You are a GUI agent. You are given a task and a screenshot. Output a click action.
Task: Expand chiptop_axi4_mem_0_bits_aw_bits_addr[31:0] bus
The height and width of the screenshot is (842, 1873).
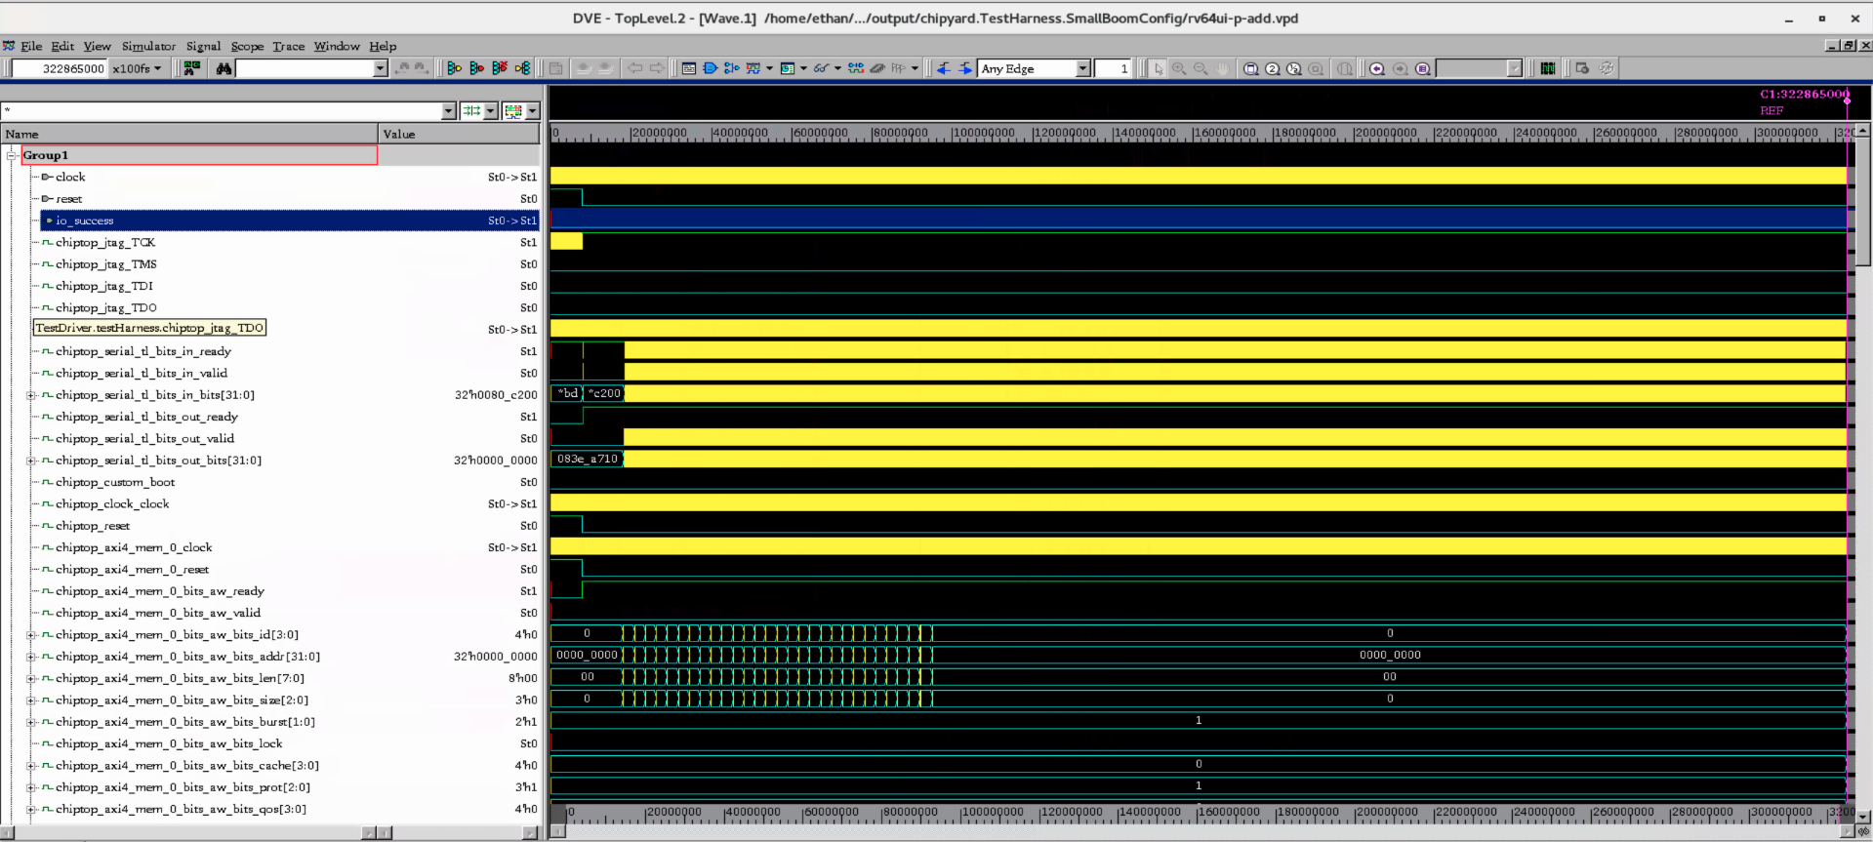pos(30,657)
